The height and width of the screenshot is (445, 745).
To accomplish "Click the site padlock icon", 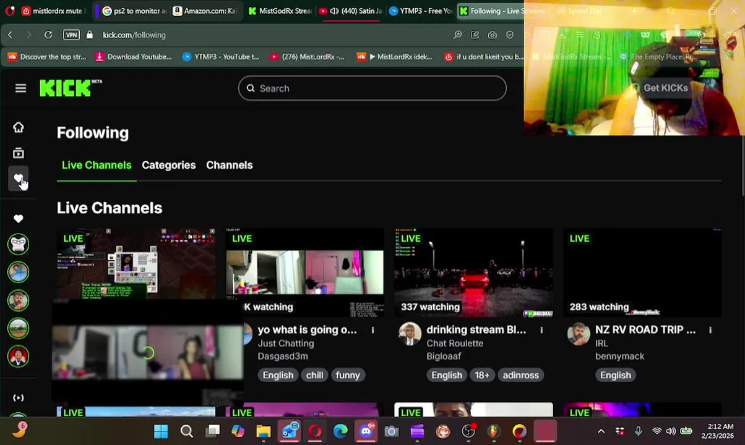I will pos(89,35).
